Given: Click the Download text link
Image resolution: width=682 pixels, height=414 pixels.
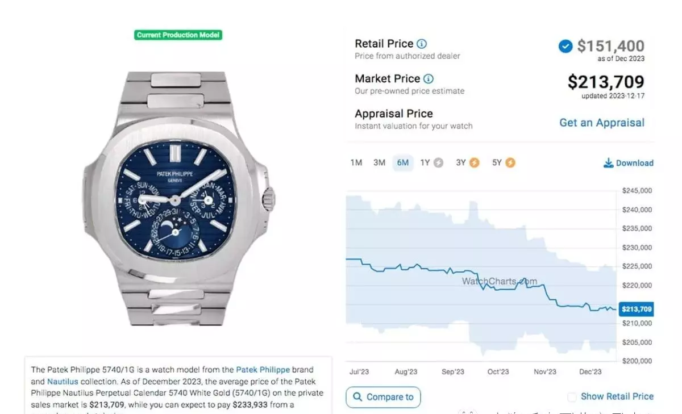Looking at the screenshot, I should point(634,163).
